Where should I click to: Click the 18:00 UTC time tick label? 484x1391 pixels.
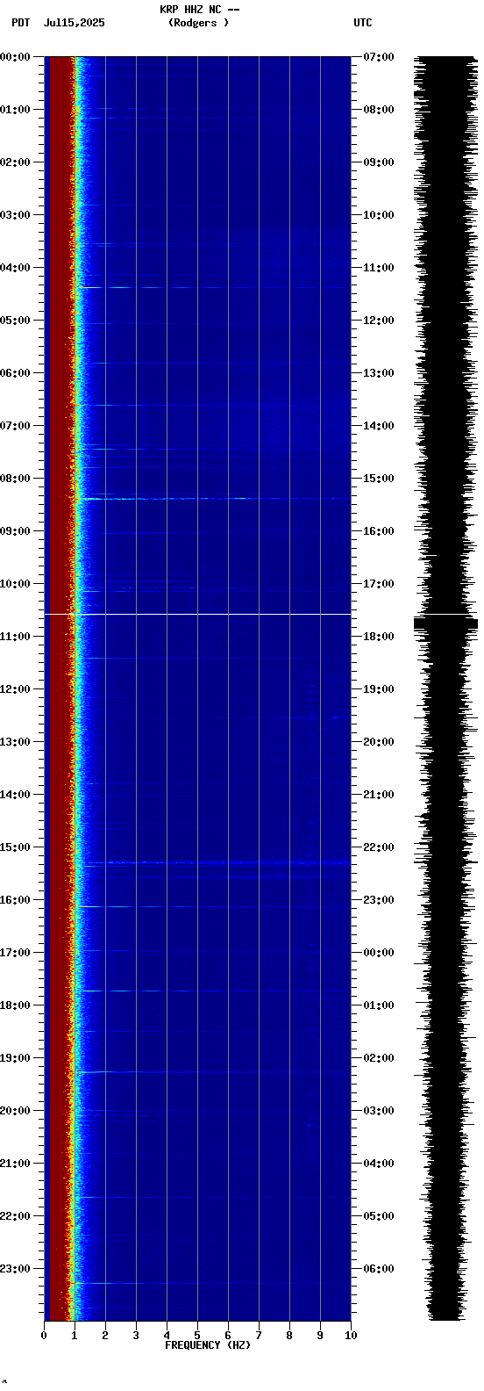(x=379, y=637)
